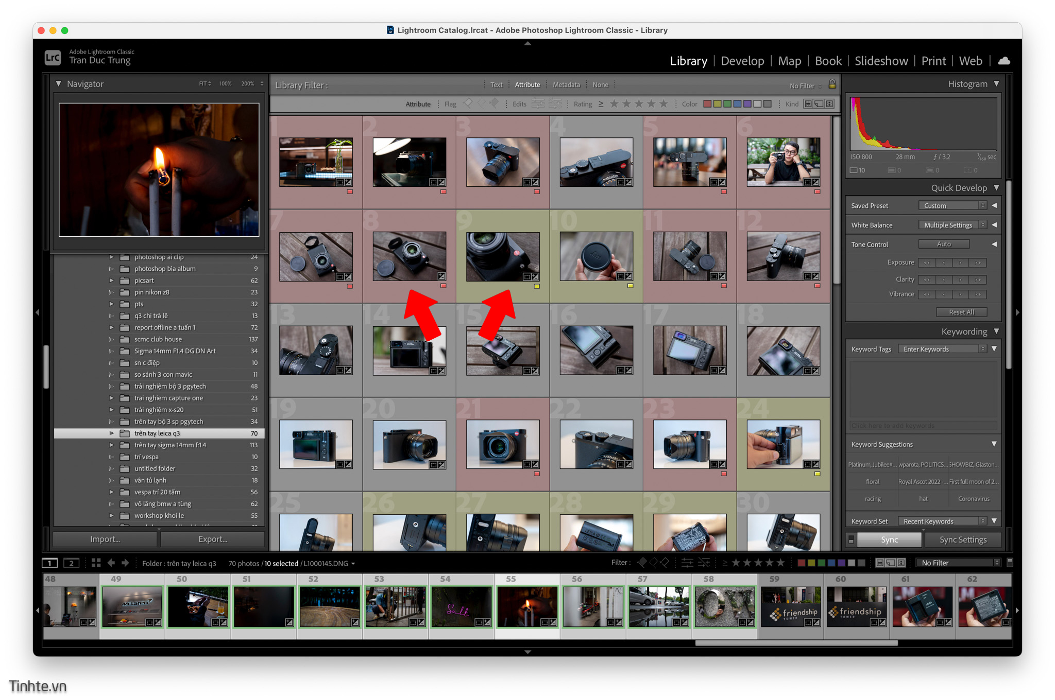Toggle filmstrip filter switch at far right

[x=1010, y=563]
